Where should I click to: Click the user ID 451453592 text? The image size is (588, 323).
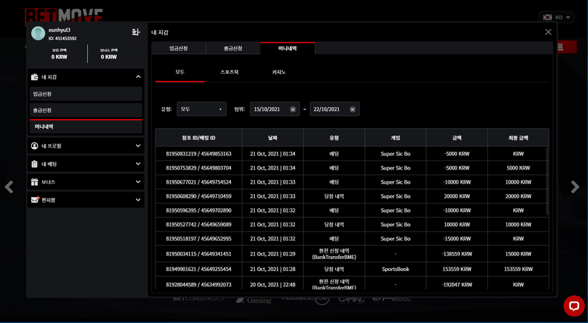pyautogui.click(x=62, y=38)
